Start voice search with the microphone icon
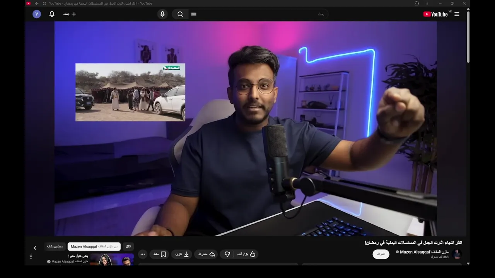Viewport: 495px width, 278px height. tap(162, 14)
